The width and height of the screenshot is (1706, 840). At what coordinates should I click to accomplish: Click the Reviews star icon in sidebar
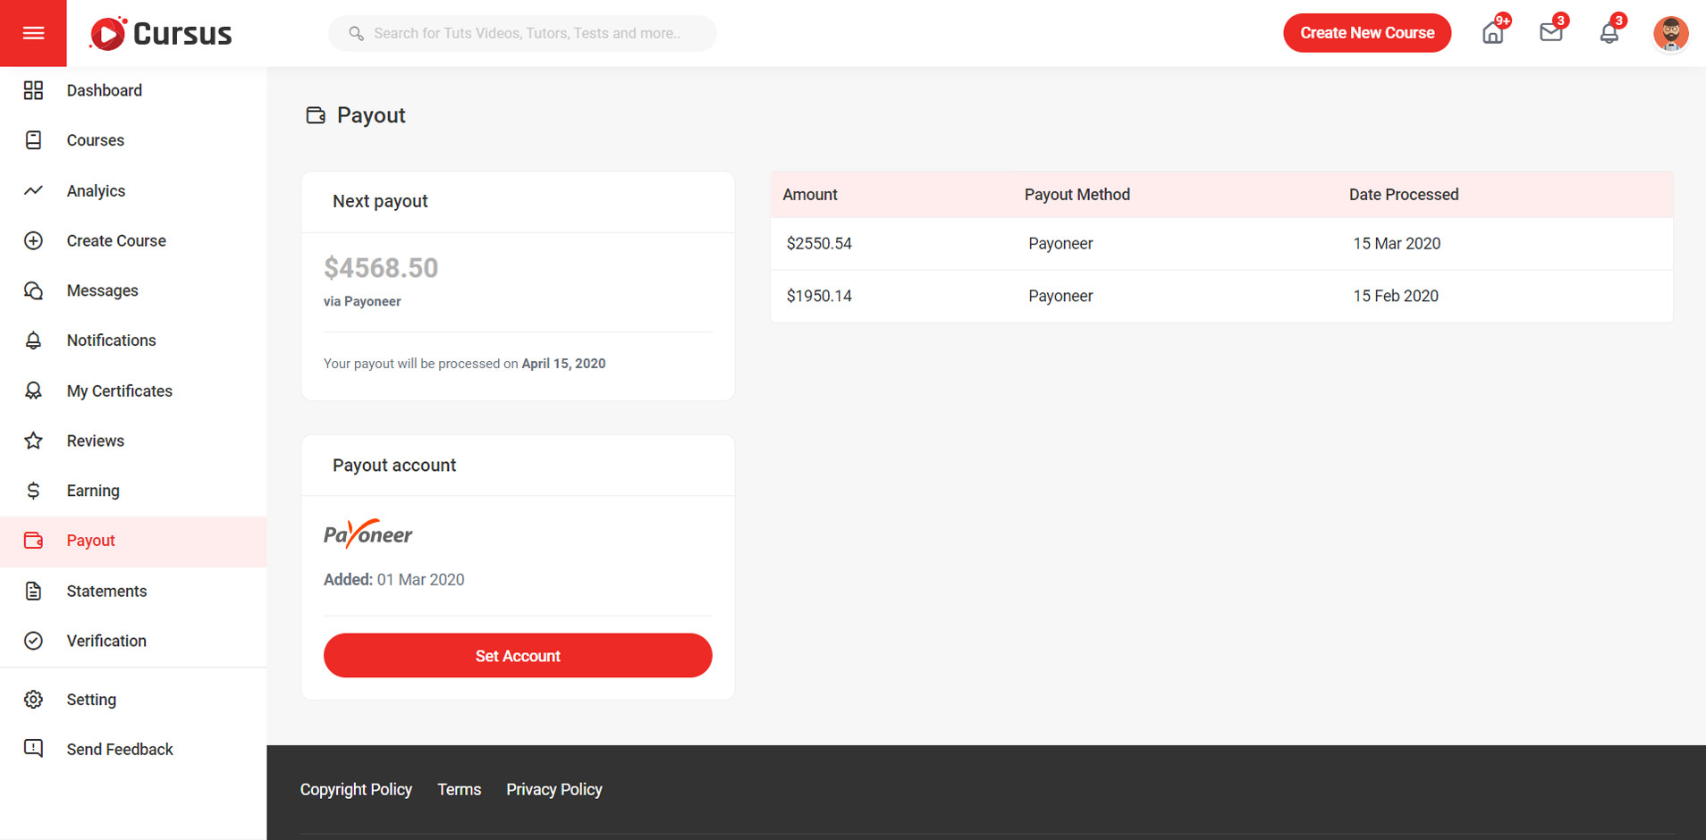tap(33, 441)
